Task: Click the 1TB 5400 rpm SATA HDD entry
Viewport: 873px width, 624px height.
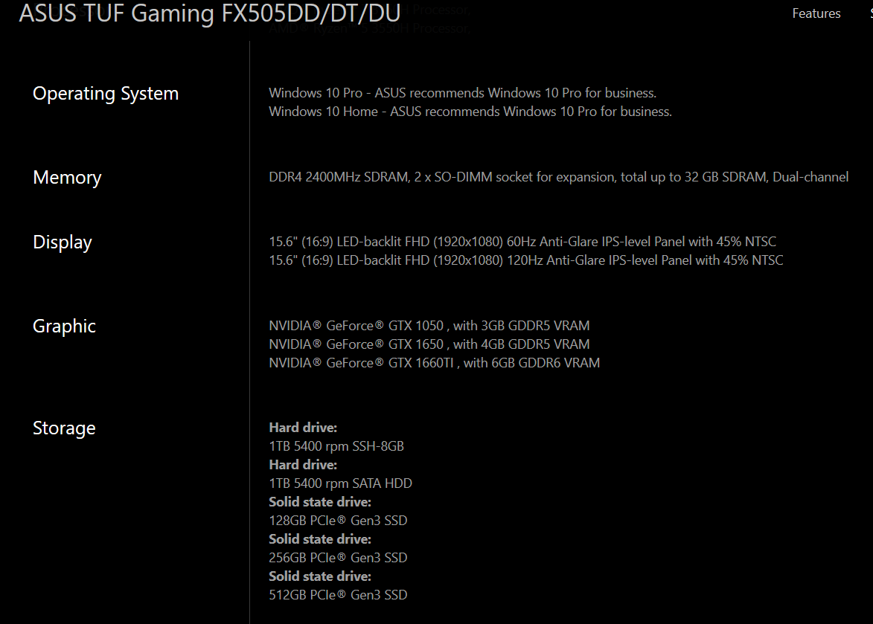Action: pyautogui.click(x=340, y=484)
